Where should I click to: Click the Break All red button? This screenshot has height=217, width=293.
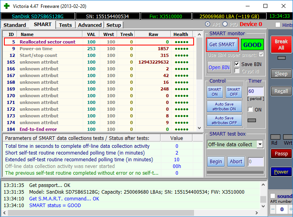tap(281, 44)
